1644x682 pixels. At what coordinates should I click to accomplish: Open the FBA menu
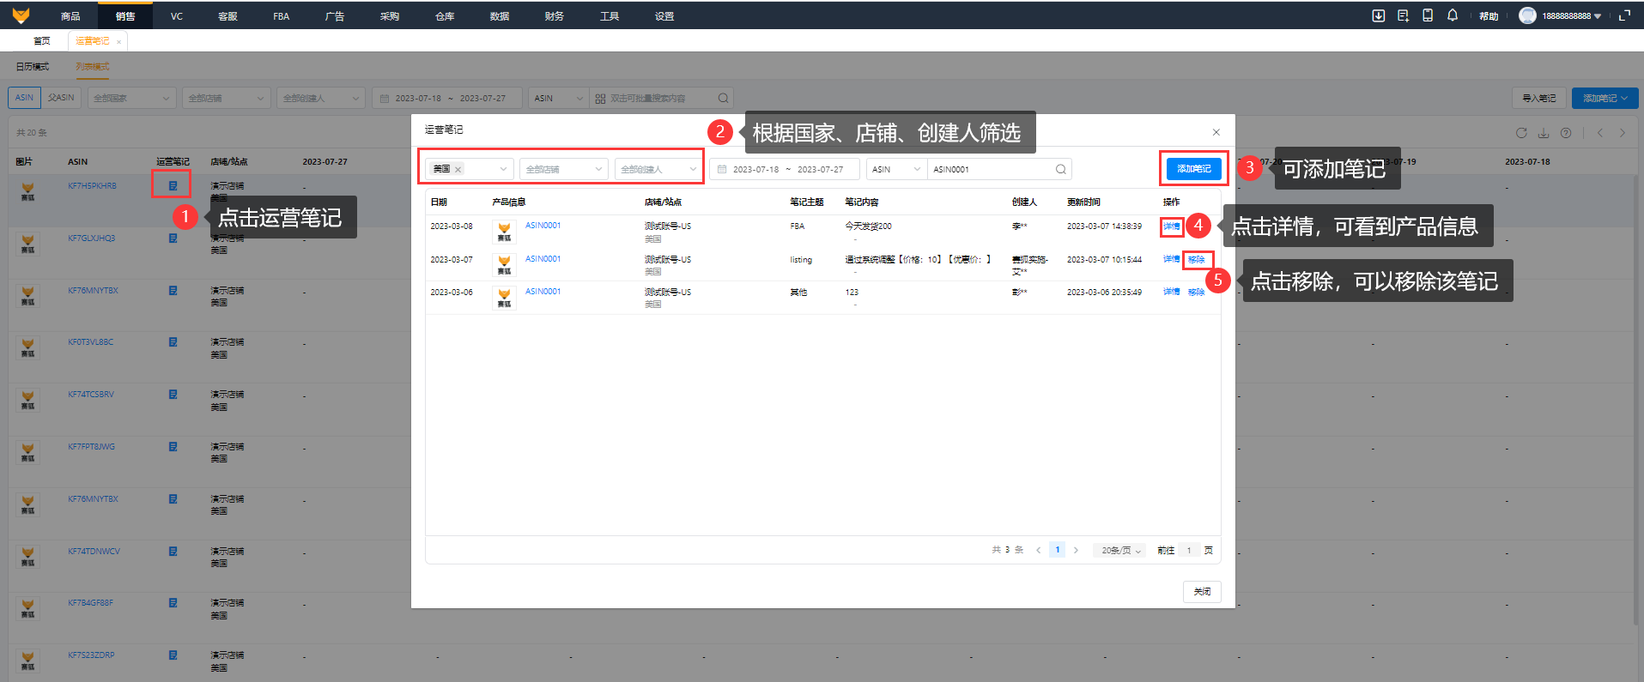(282, 15)
